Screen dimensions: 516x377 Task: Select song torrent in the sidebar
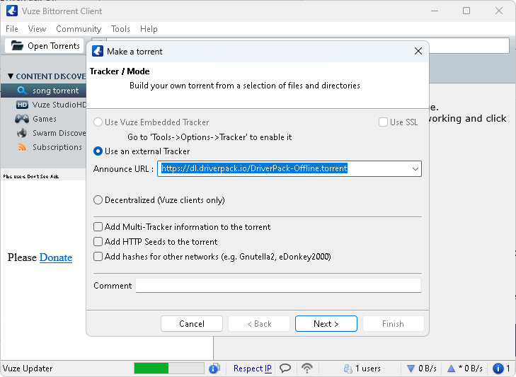(x=43, y=91)
